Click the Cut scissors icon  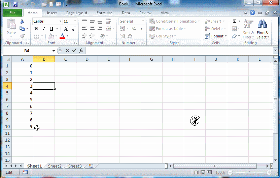tap(22, 21)
